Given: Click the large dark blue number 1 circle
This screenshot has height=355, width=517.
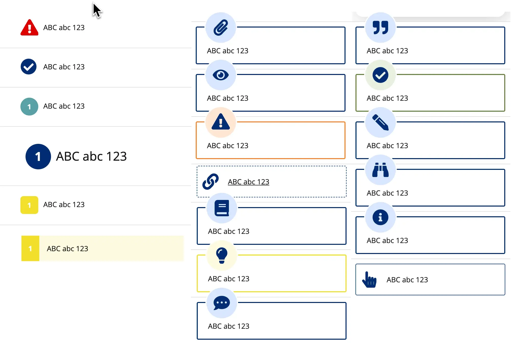Looking at the screenshot, I should coord(38,157).
